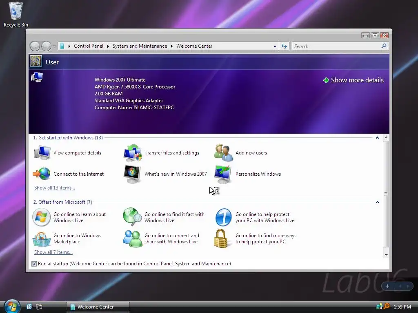Image resolution: width=418 pixels, height=313 pixels.
Task: Click the Connect to the Internet text
Action: (x=78, y=174)
